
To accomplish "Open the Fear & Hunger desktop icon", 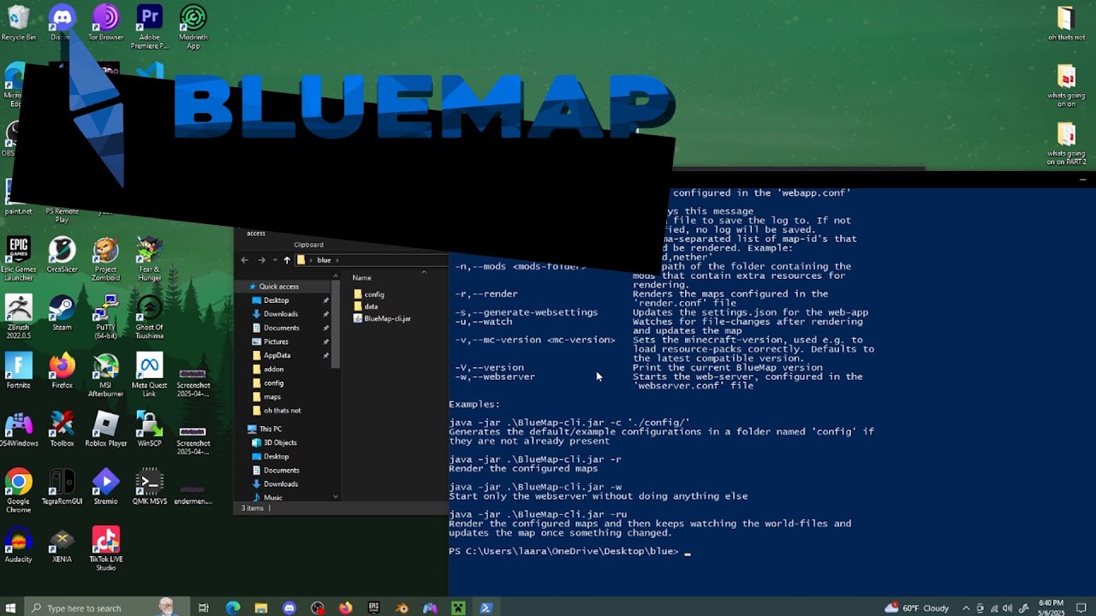I will (150, 258).
